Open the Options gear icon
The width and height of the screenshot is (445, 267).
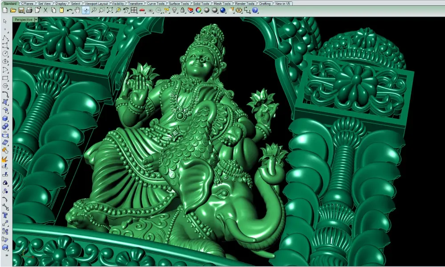tap(239, 10)
